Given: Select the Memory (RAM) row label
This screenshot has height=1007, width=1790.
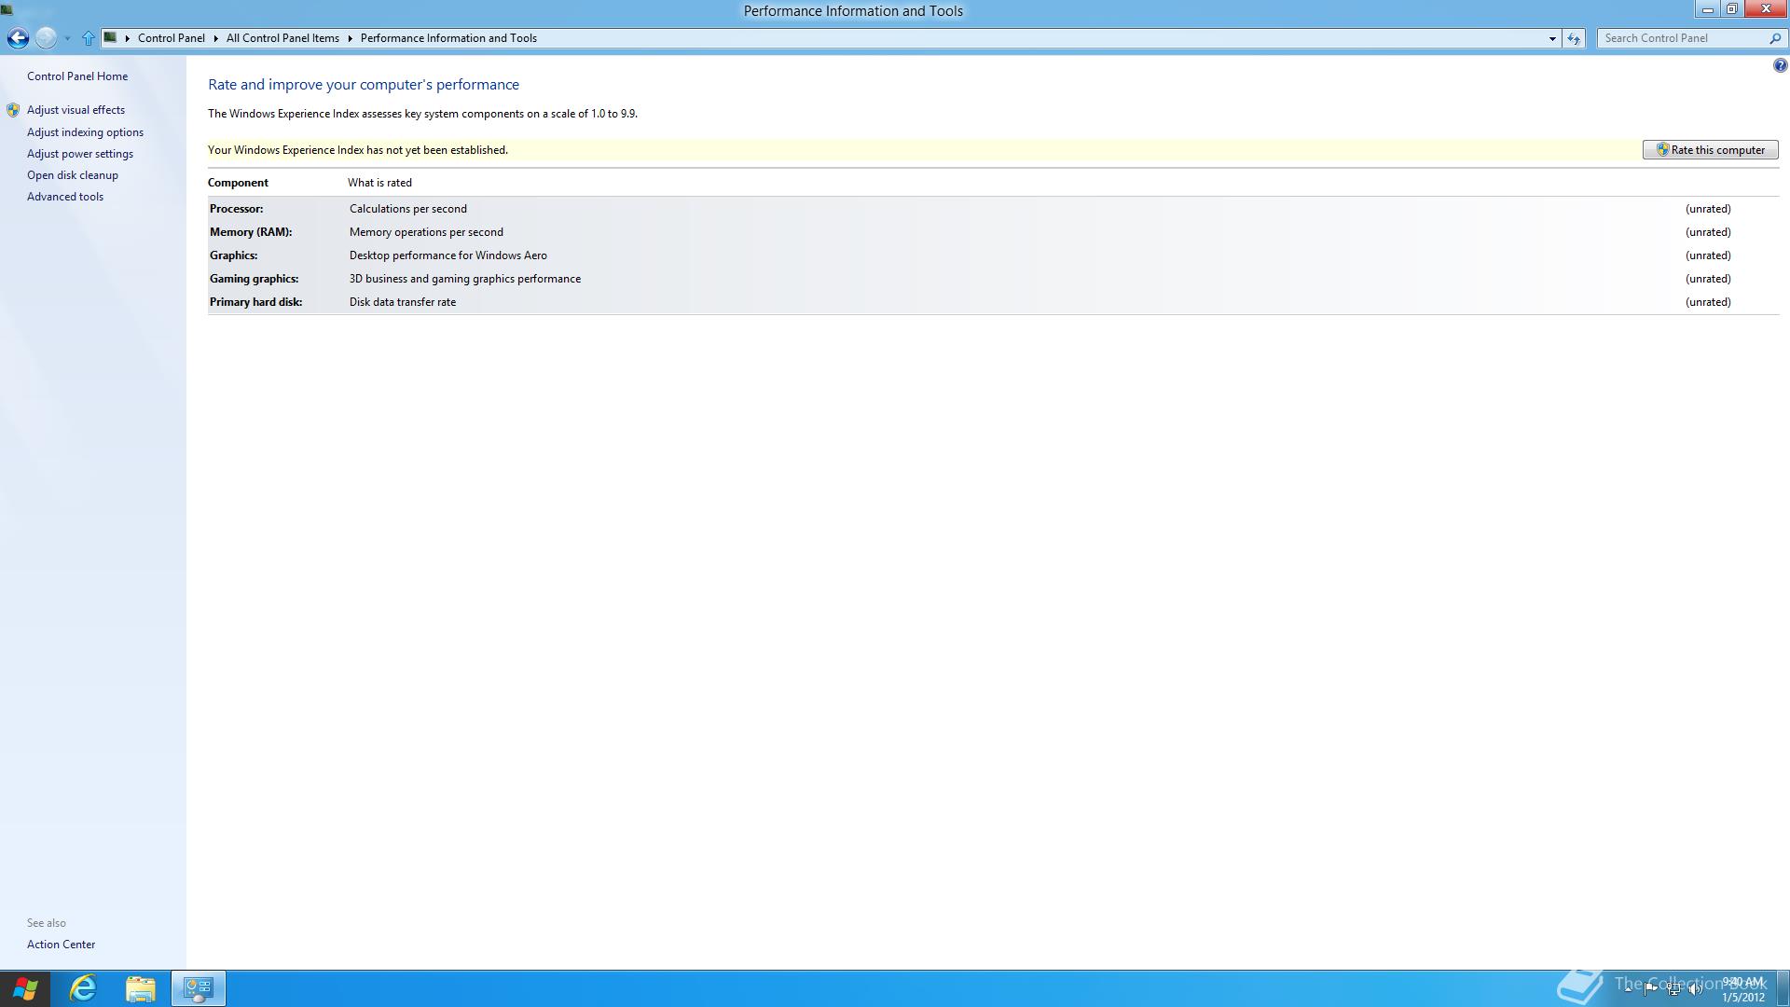Looking at the screenshot, I should (x=251, y=232).
